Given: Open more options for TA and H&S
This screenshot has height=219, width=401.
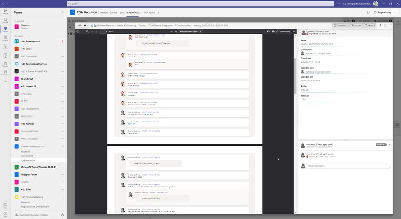Looking at the screenshot, I should coord(63,79).
